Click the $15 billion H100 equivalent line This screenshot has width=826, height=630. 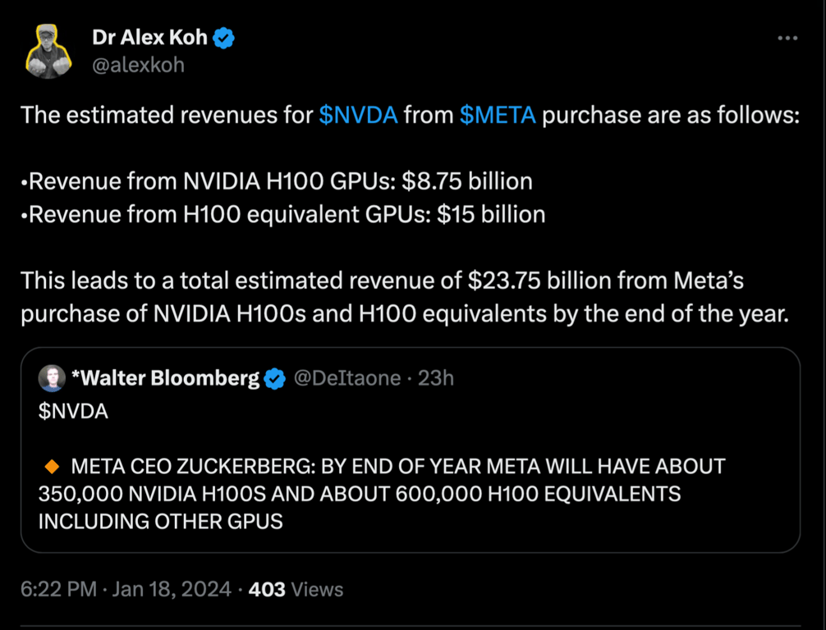(x=282, y=214)
